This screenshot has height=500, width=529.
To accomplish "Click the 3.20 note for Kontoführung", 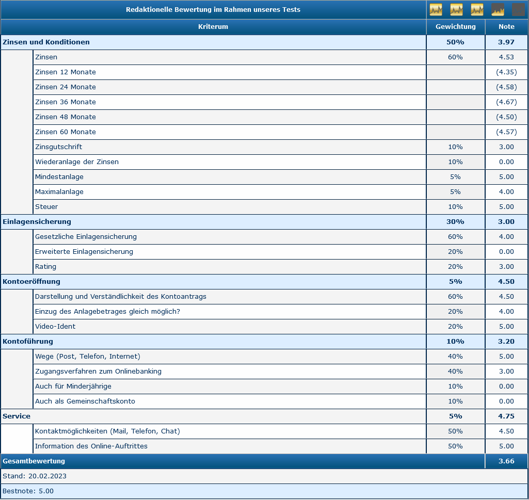I will [x=506, y=342].
